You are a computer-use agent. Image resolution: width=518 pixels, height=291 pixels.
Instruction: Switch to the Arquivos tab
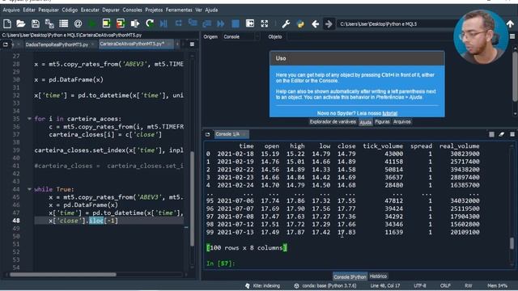tap(401, 122)
